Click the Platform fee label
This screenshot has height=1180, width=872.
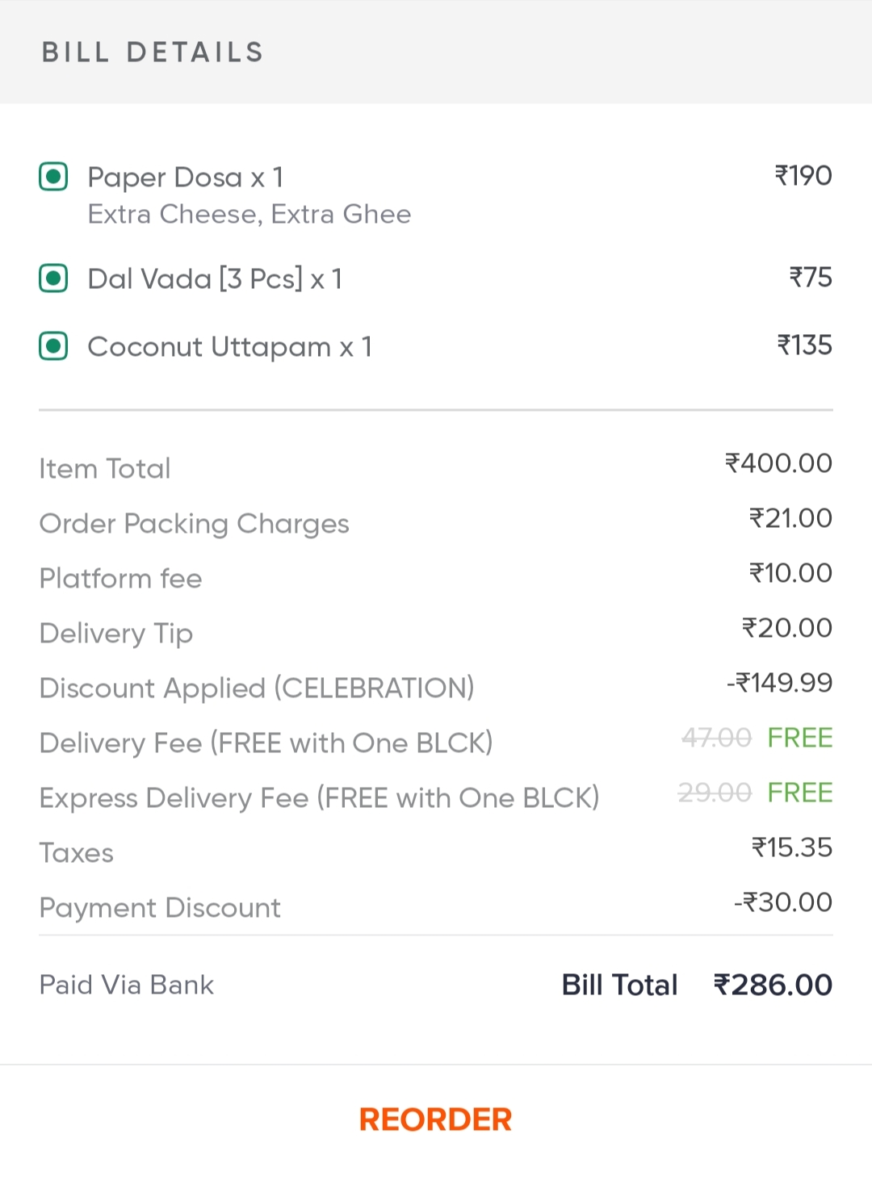(x=120, y=578)
